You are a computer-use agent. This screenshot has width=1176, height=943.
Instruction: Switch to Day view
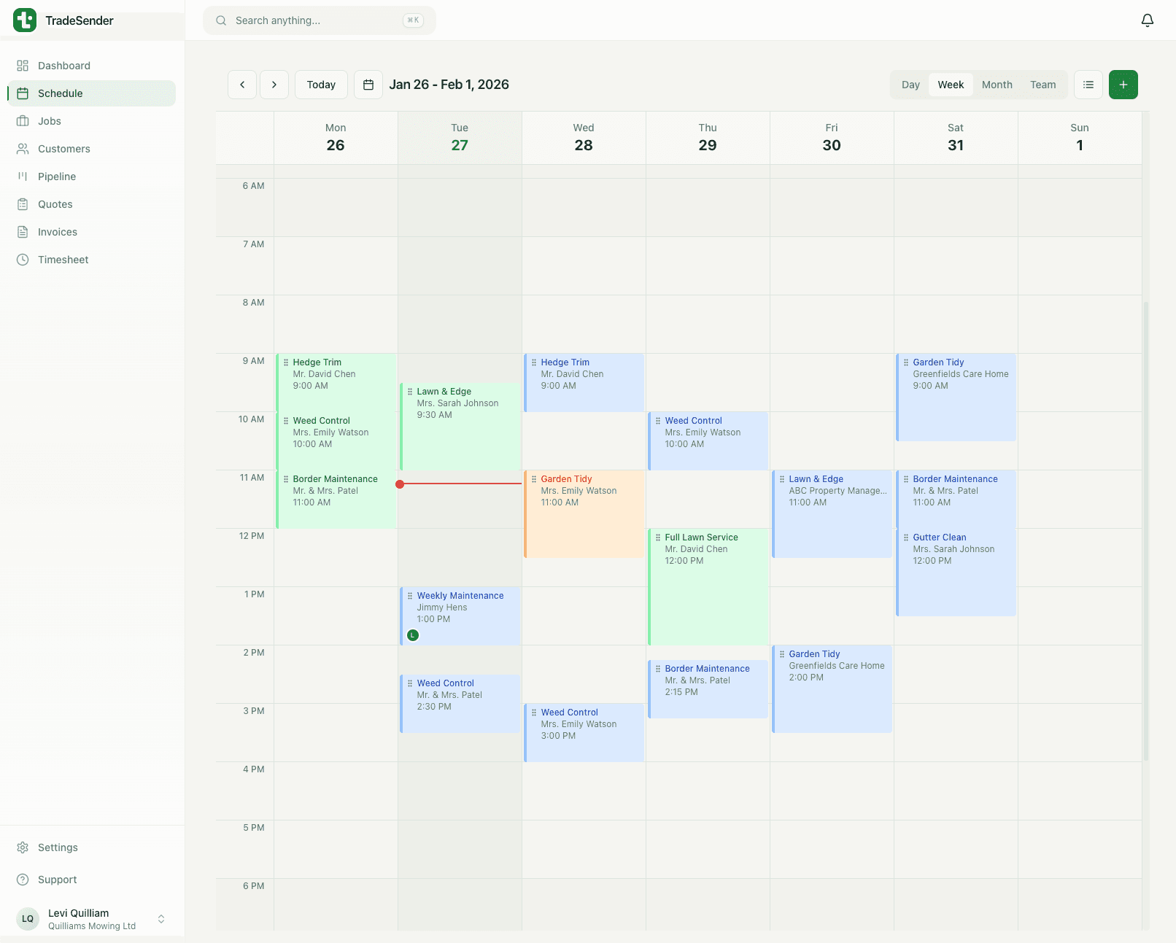pos(910,84)
